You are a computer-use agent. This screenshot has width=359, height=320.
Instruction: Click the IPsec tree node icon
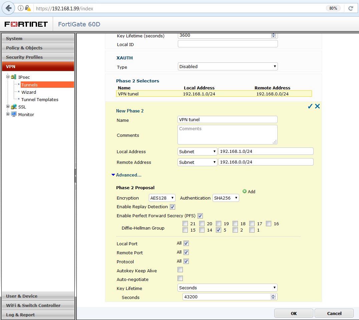13,77
